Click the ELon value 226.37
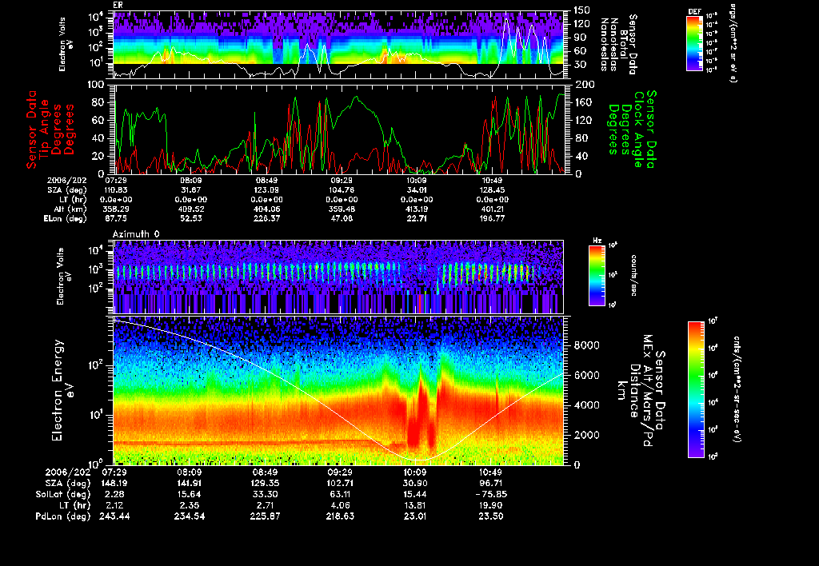 coord(266,218)
